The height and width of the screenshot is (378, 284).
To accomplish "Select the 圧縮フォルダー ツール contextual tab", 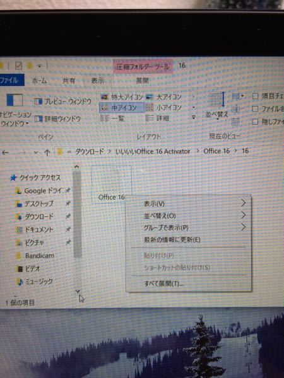I will pos(143,67).
